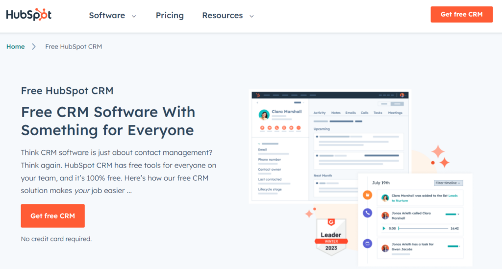
Task: Click the HubSpot sprocket in mockup navbar
Action: click(258, 95)
